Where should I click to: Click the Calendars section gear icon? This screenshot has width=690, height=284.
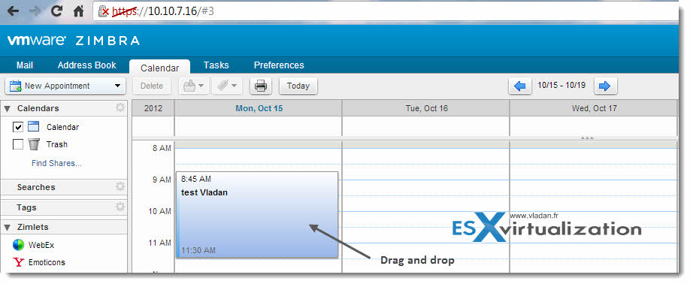(120, 108)
